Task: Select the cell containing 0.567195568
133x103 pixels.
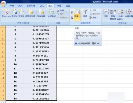Action: (40, 43)
